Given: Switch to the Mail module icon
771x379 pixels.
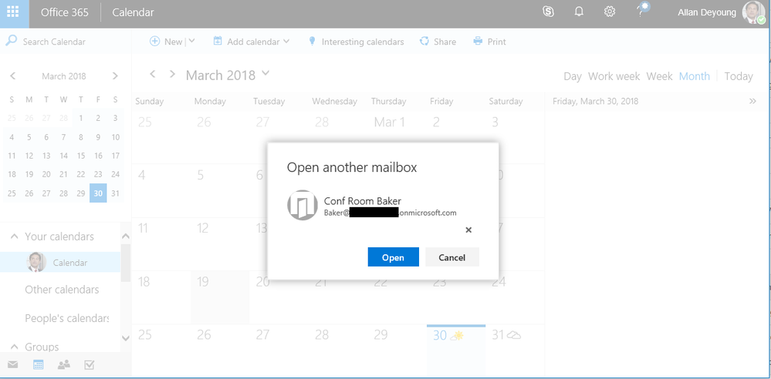Looking at the screenshot, I should (x=13, y=365).
